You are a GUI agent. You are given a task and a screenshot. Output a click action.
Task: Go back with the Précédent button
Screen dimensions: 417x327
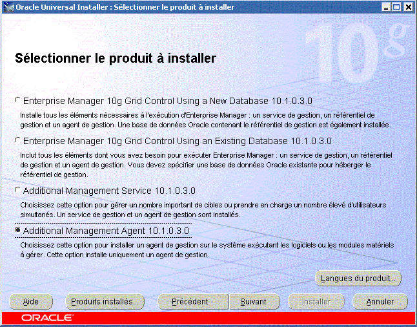point(190,301)
